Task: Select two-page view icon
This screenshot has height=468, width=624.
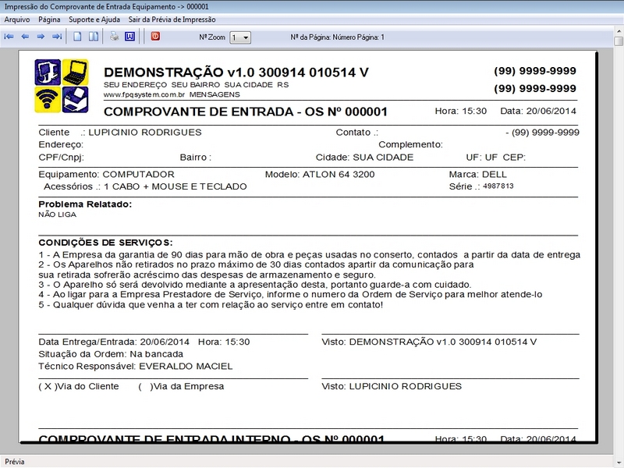Action: tap(94, 37)
